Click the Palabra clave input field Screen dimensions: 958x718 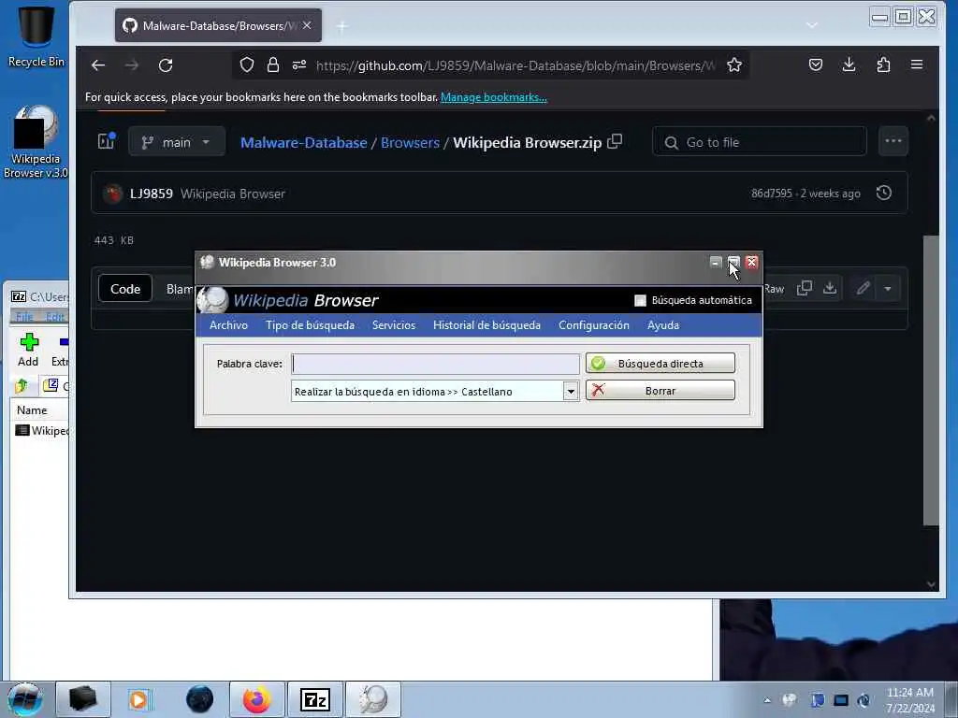435,364
